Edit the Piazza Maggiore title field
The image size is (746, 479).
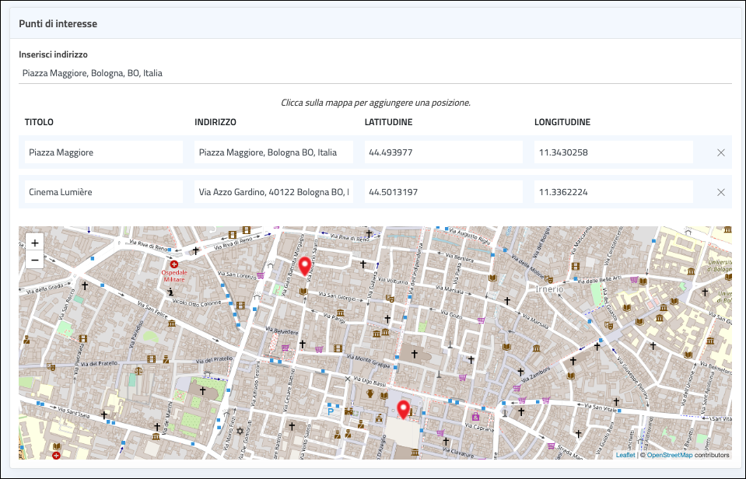[103, 152]
